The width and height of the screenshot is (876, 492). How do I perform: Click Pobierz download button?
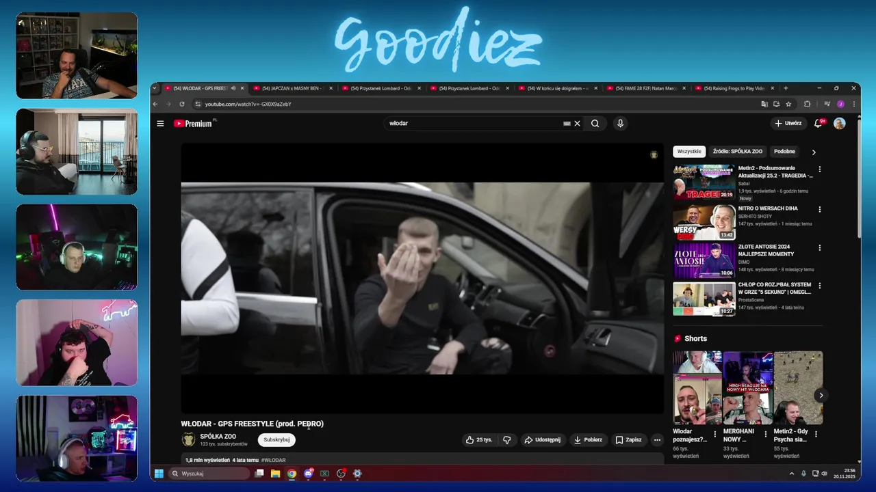click(588, 440)
